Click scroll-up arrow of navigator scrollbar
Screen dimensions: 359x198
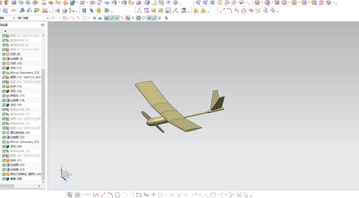click(x=43, y=35)
